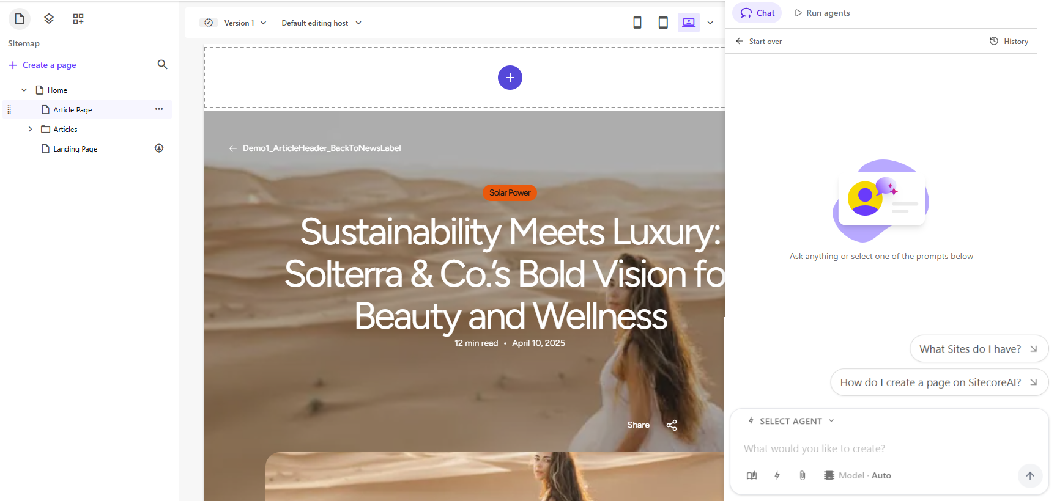Add a component with plus button
1057x501 pixels.
click(510, 78)
